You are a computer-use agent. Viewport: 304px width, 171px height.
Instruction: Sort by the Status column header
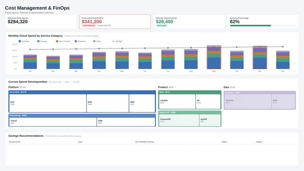[x=259, y=142]
